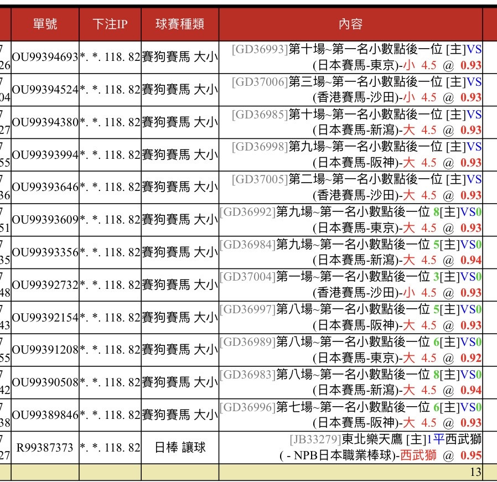Click 賽狗賽馬 大小 in OU99389846 row
The height and width of the screenshot is (482, 497).
coord(180,415)
